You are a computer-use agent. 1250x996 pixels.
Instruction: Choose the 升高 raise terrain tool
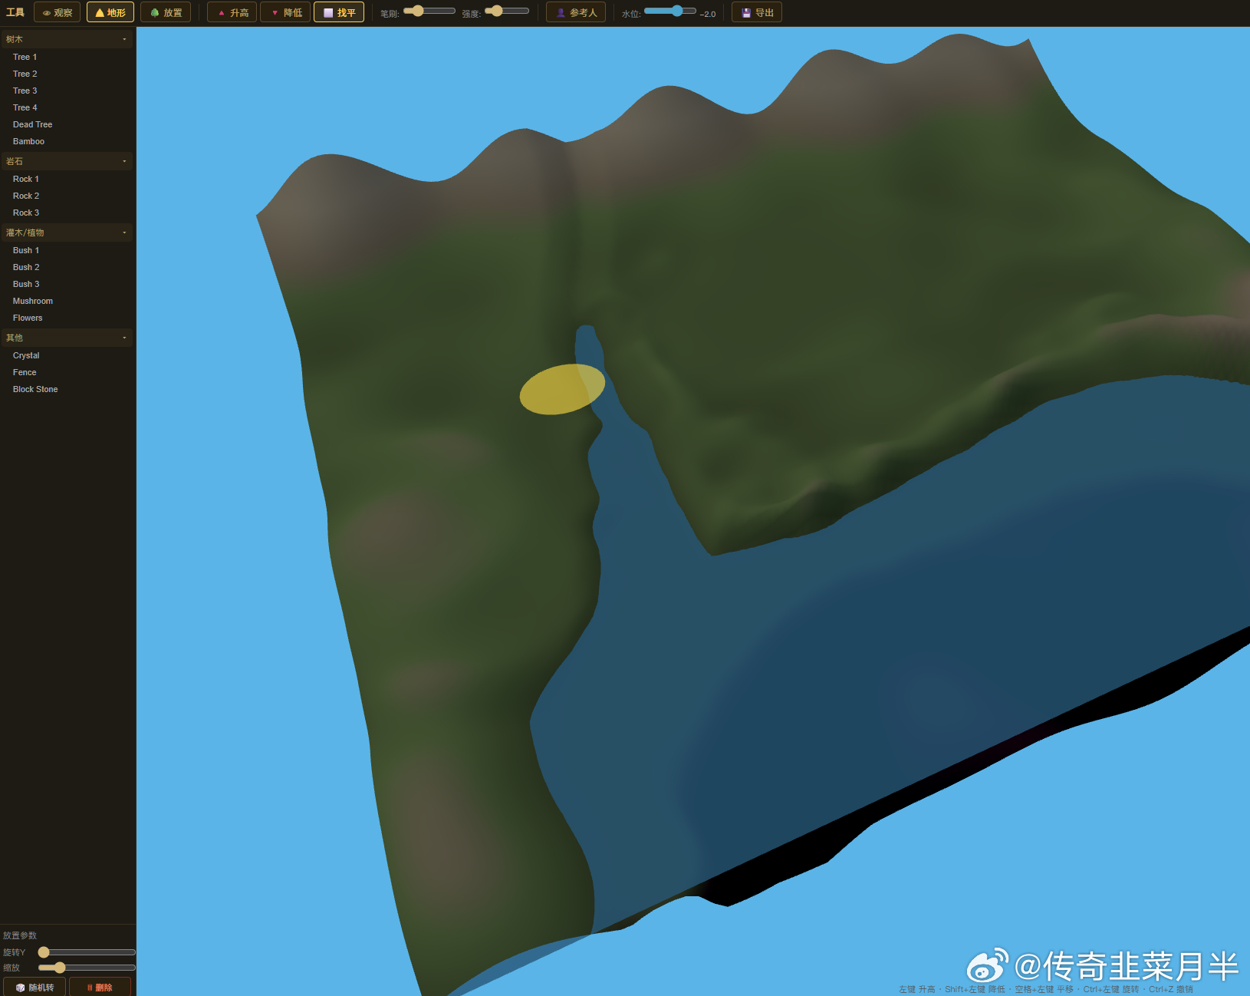[x=232, y=12]
